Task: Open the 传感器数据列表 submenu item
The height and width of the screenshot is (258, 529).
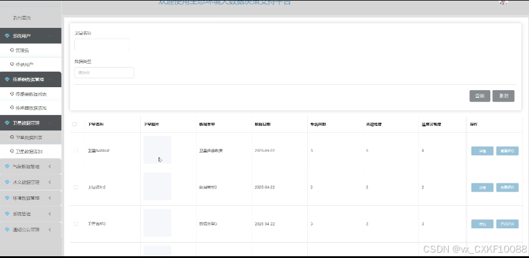Action: 31,94
